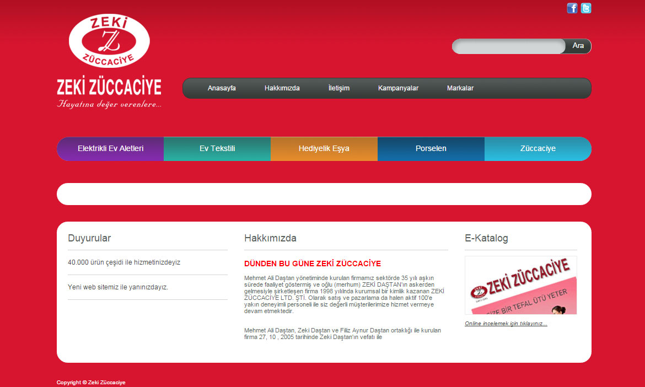Screen dimensions: 645x387
Task: Focus the site search field
Action: (x=509, y=46)
